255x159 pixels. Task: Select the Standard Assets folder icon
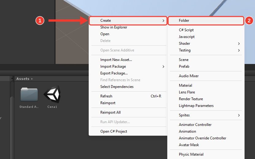click(x=29, y=94)
